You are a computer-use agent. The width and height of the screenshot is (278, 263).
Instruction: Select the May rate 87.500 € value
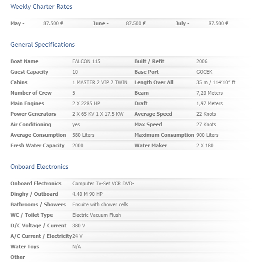[53, 23]
